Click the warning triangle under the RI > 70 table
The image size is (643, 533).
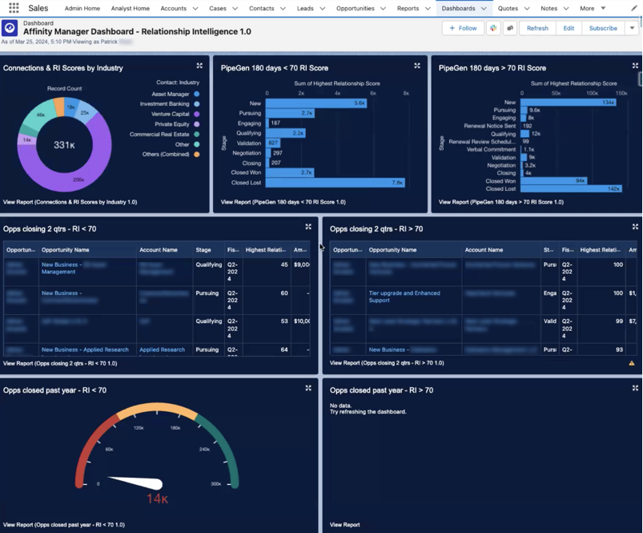pos(632,363)
